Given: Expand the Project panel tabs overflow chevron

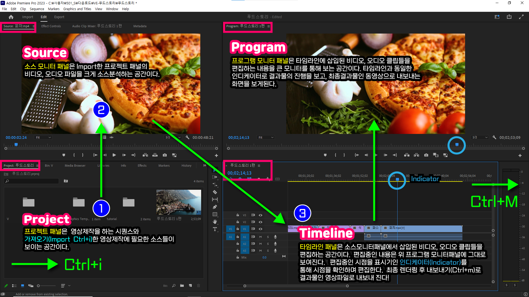Looking at the screenshot, I should 204,166.
